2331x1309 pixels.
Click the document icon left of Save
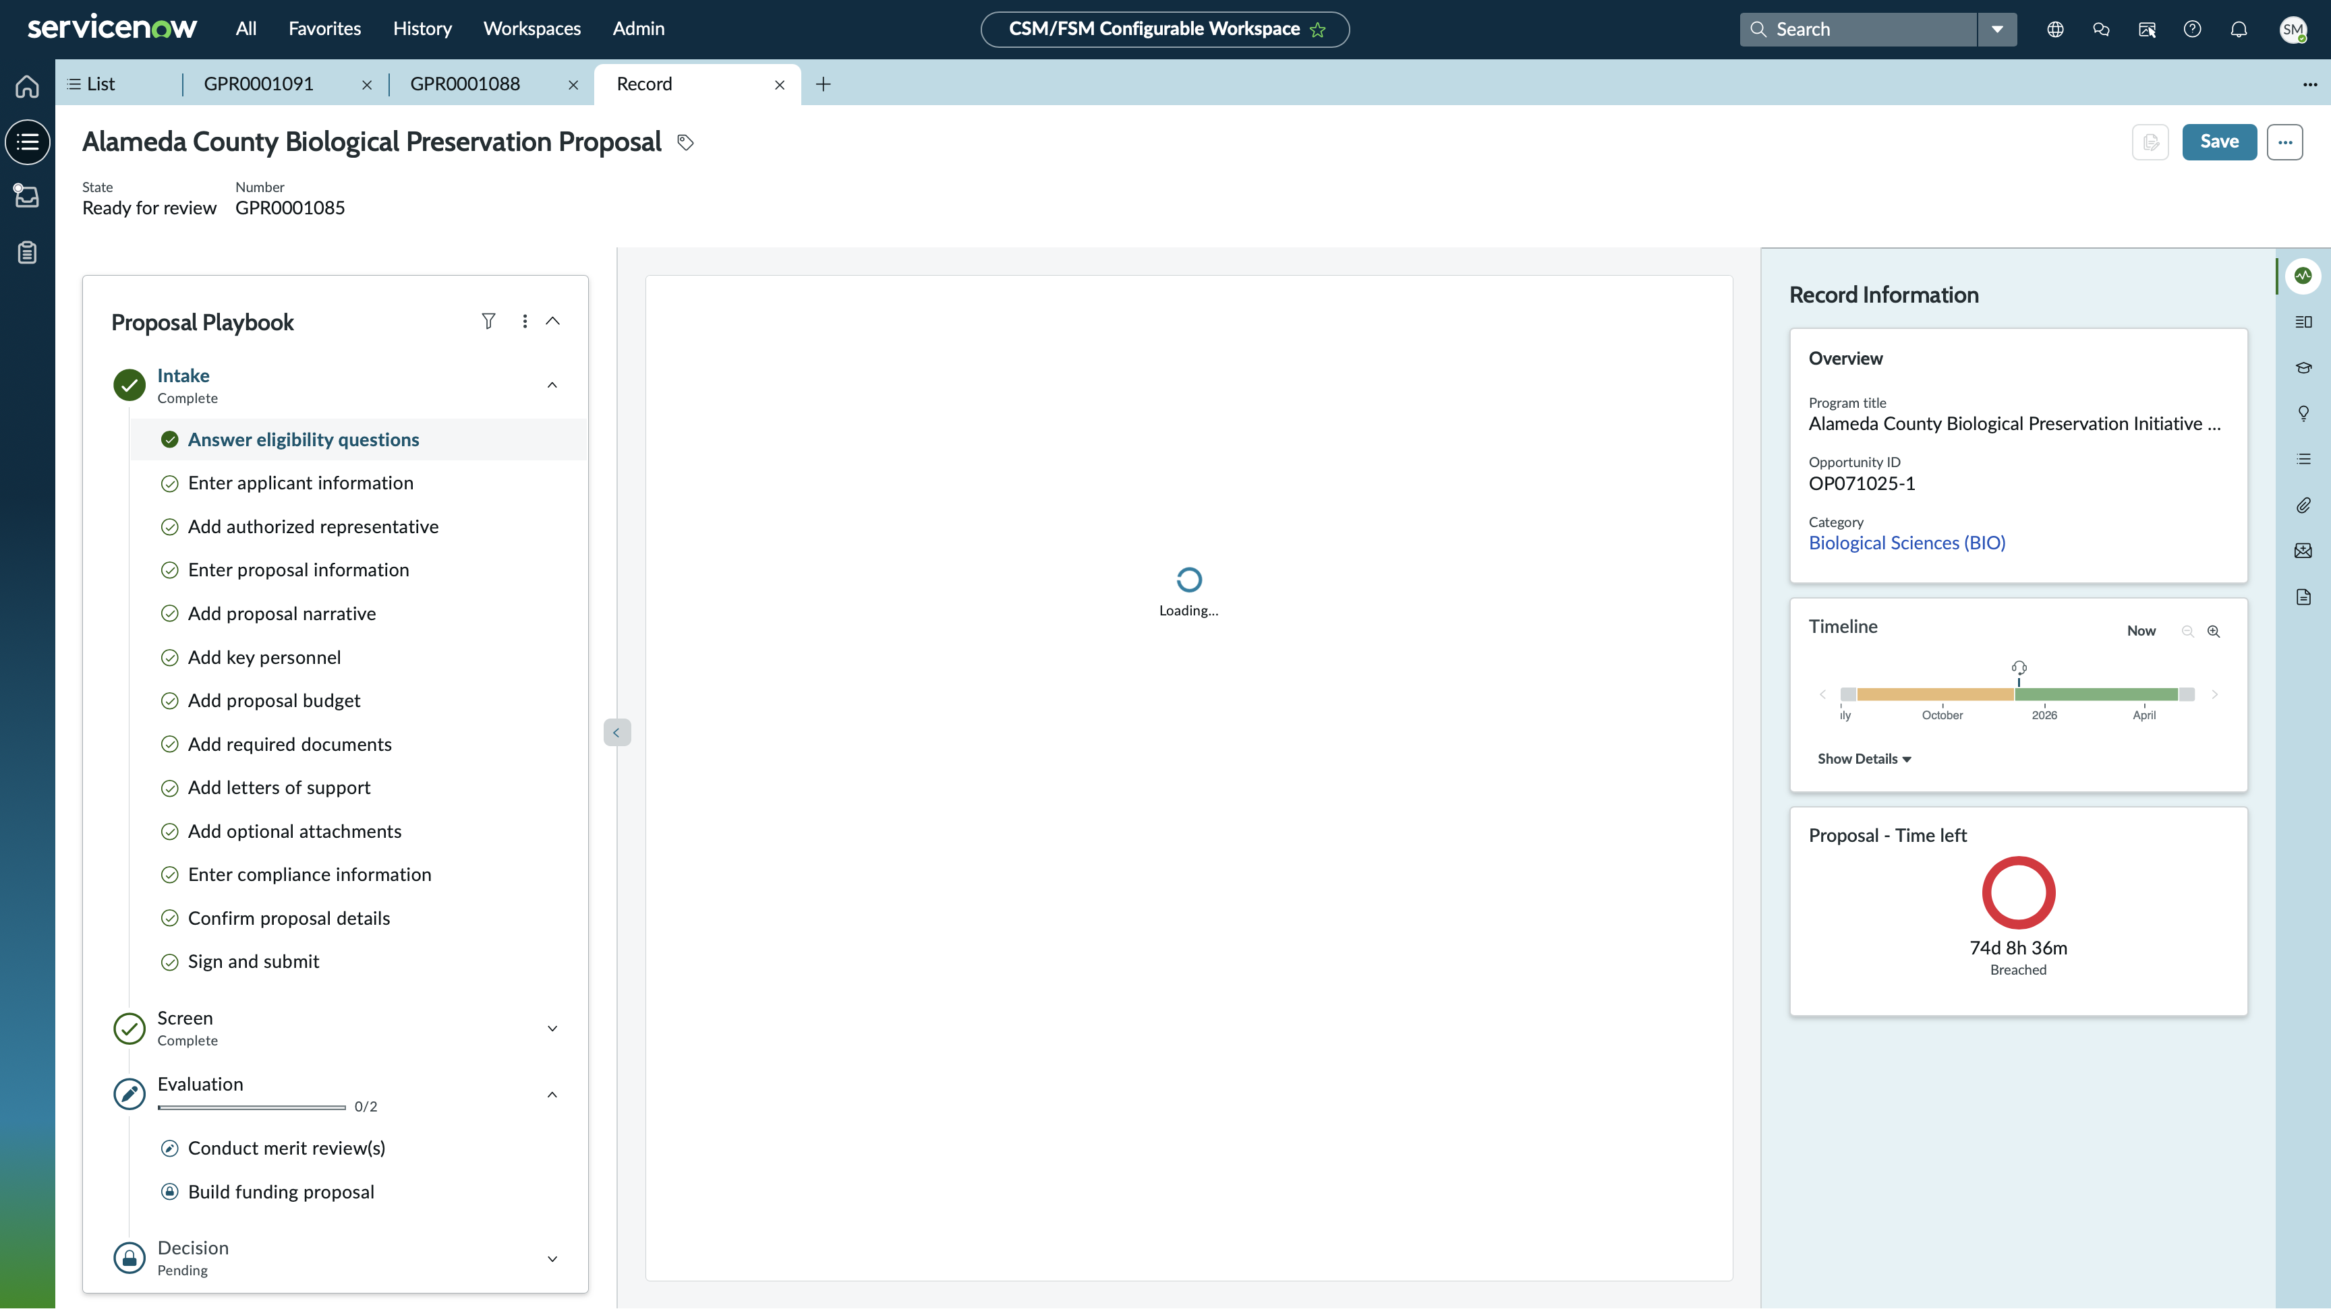2150,142
